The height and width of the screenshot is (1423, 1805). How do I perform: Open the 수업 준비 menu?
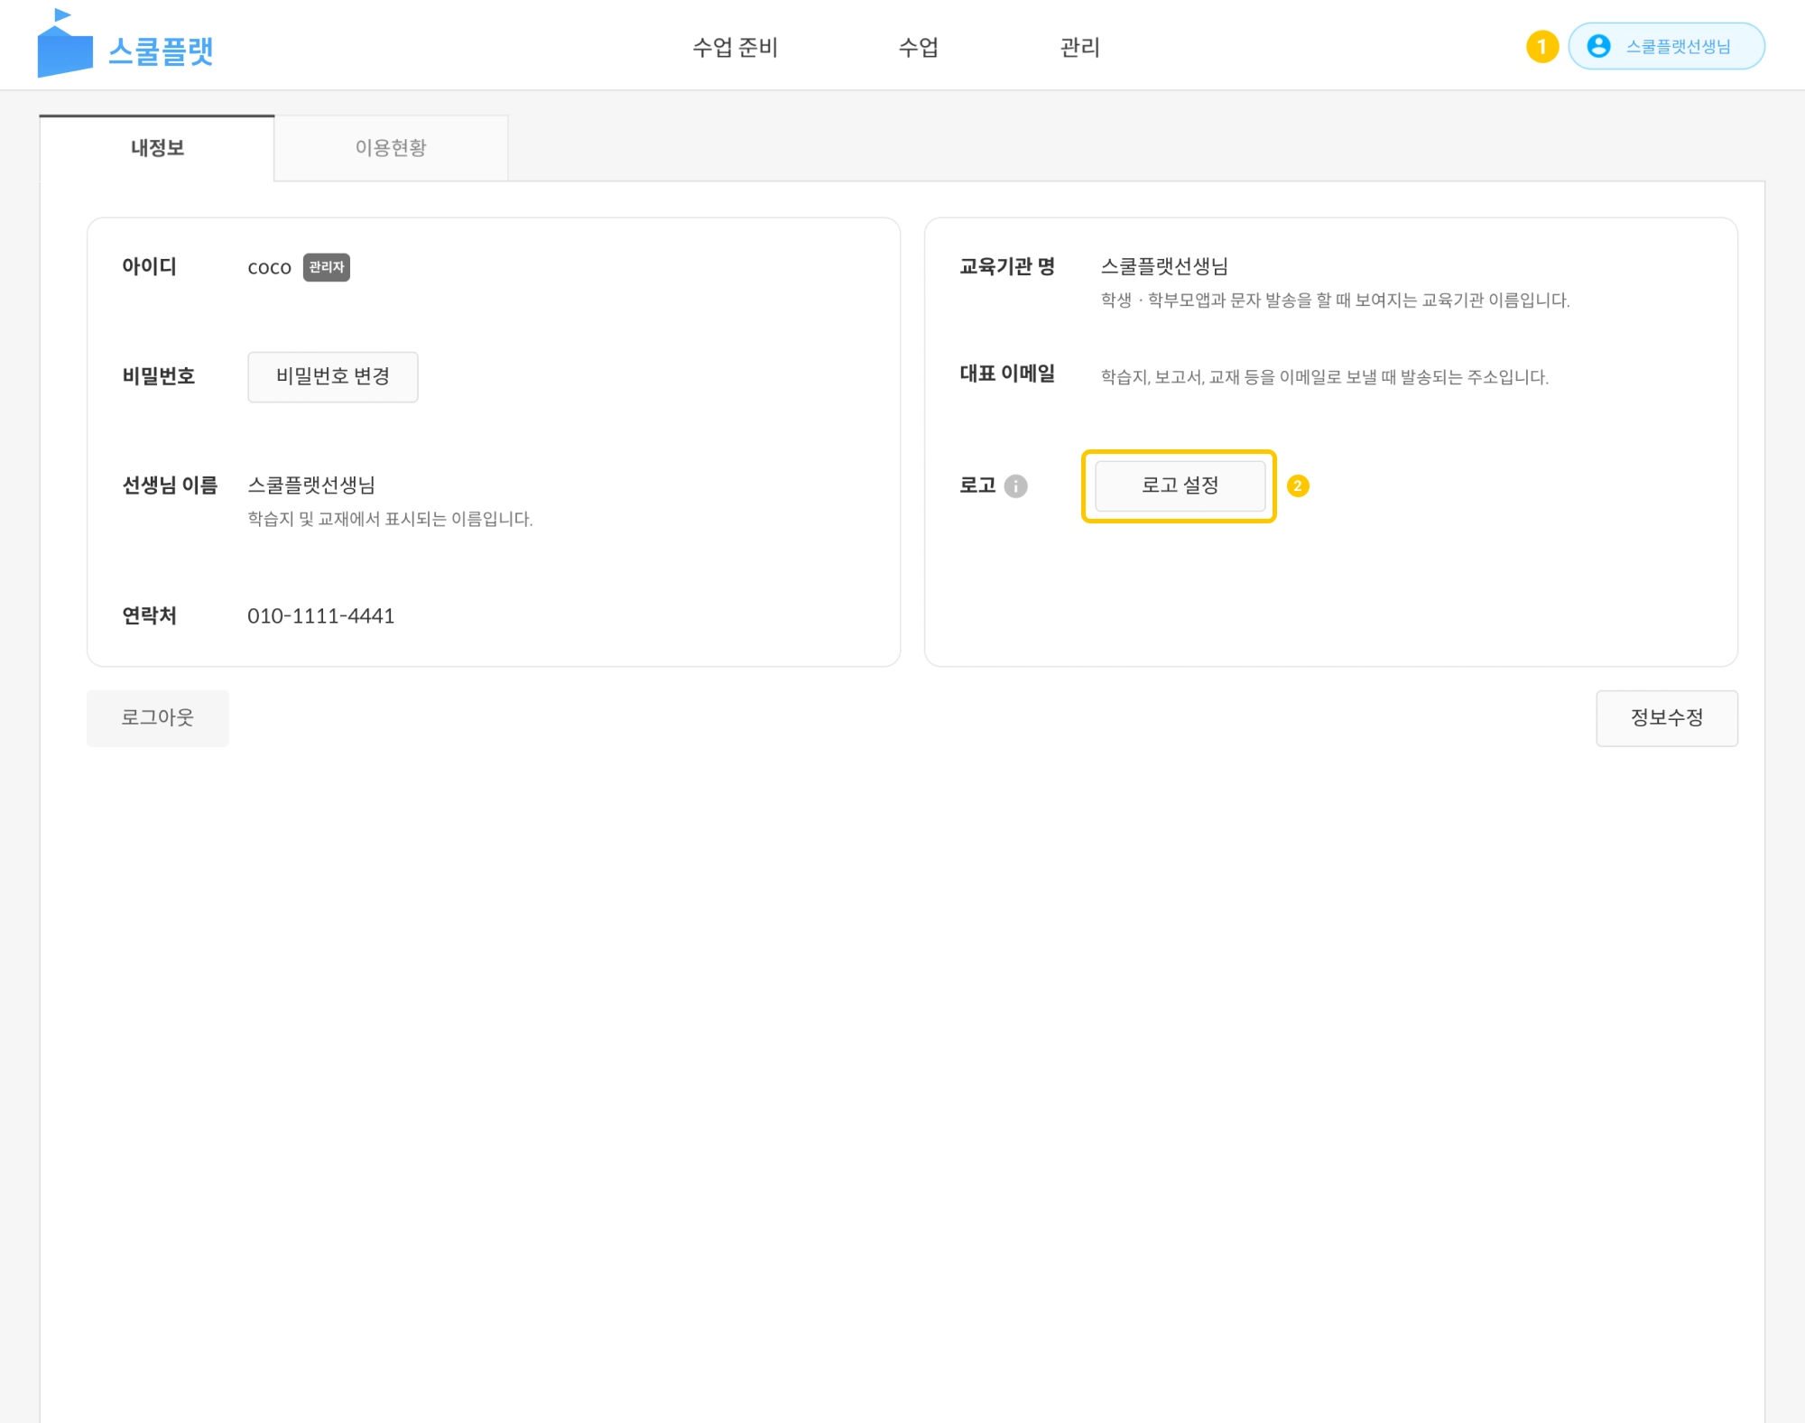coord(735,47)
